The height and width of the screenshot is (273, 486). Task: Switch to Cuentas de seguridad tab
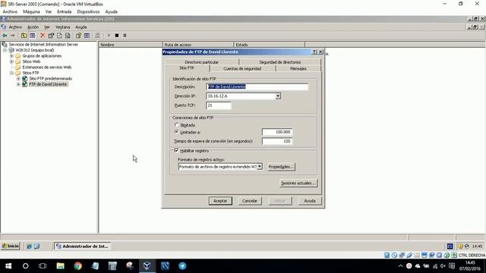242,69
